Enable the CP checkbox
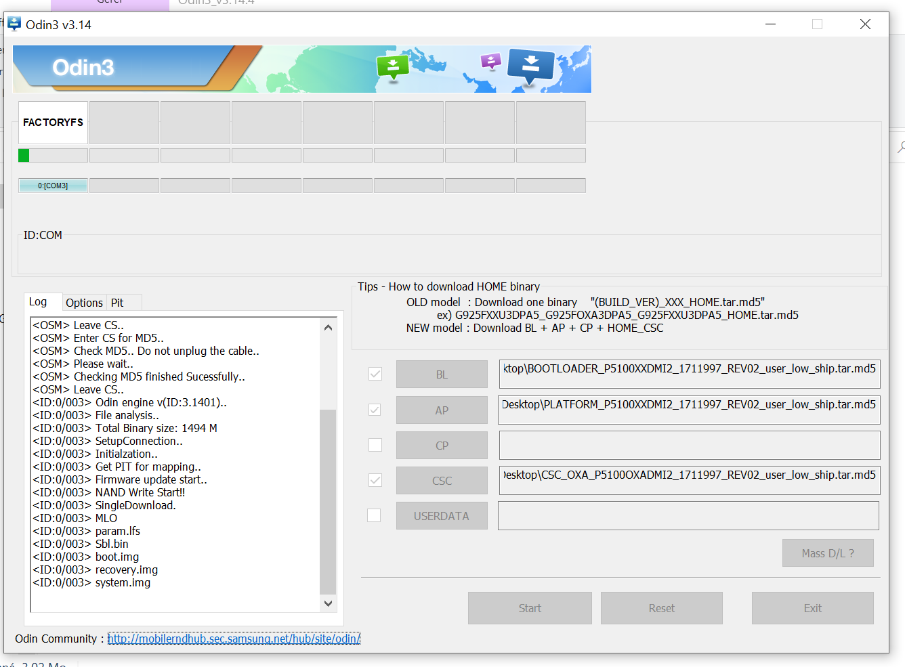Image resolution: width=905 pixels, height=667 pixels. pos(375,445)
